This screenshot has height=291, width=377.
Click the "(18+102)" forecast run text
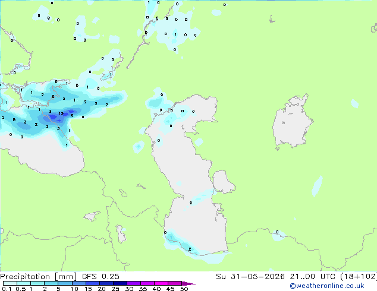(359, 277)
